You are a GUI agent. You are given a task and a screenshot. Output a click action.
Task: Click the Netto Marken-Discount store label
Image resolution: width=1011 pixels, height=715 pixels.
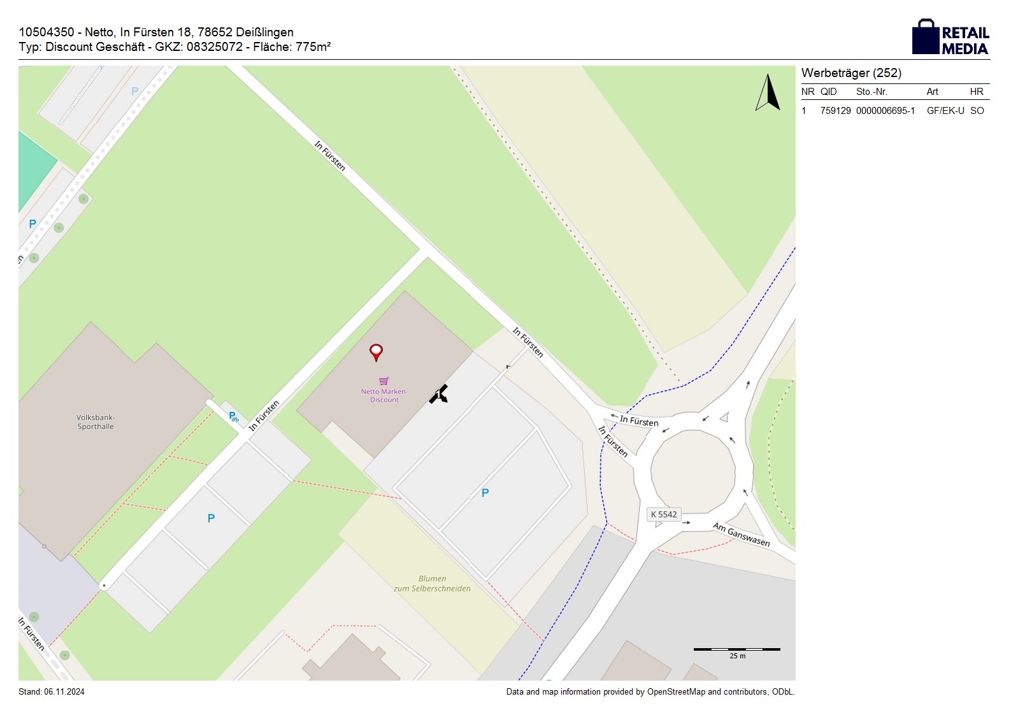(384, 395)
